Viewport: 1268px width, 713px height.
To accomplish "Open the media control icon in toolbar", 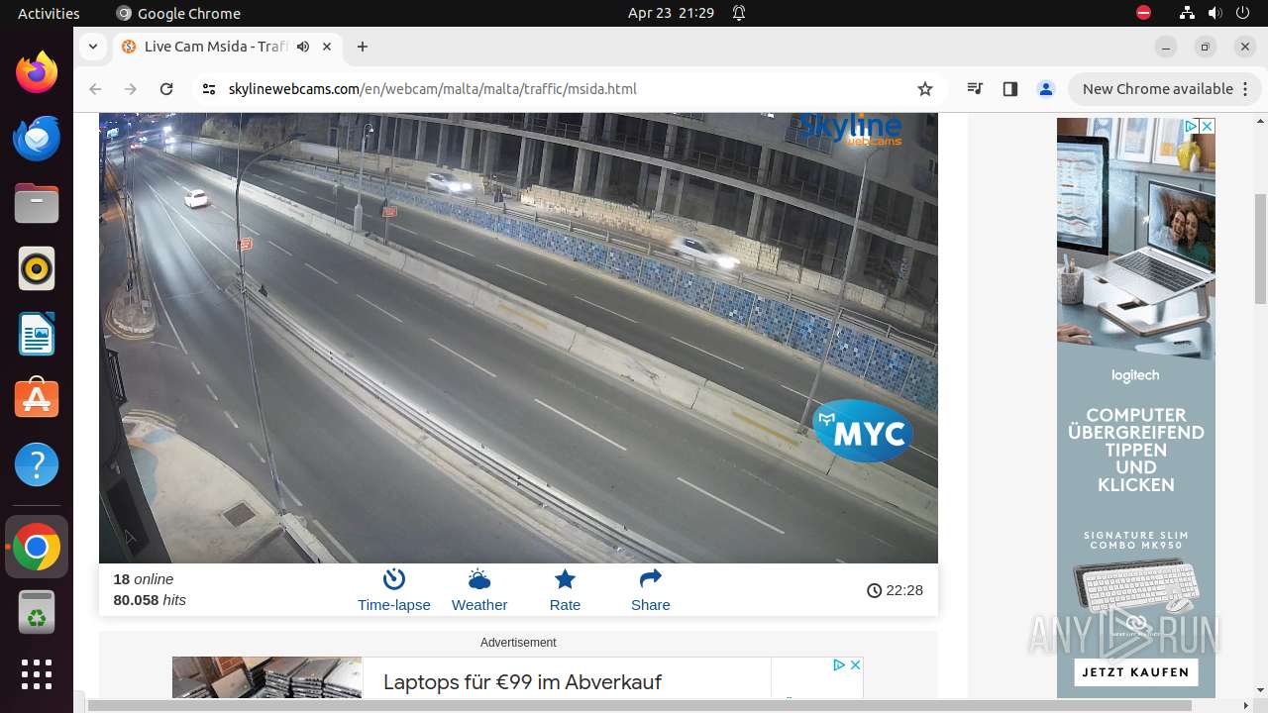I will (975, 89).
